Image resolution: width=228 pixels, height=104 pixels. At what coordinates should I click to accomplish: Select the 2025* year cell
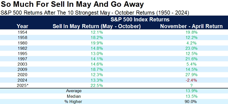click(x=22, y=85)
